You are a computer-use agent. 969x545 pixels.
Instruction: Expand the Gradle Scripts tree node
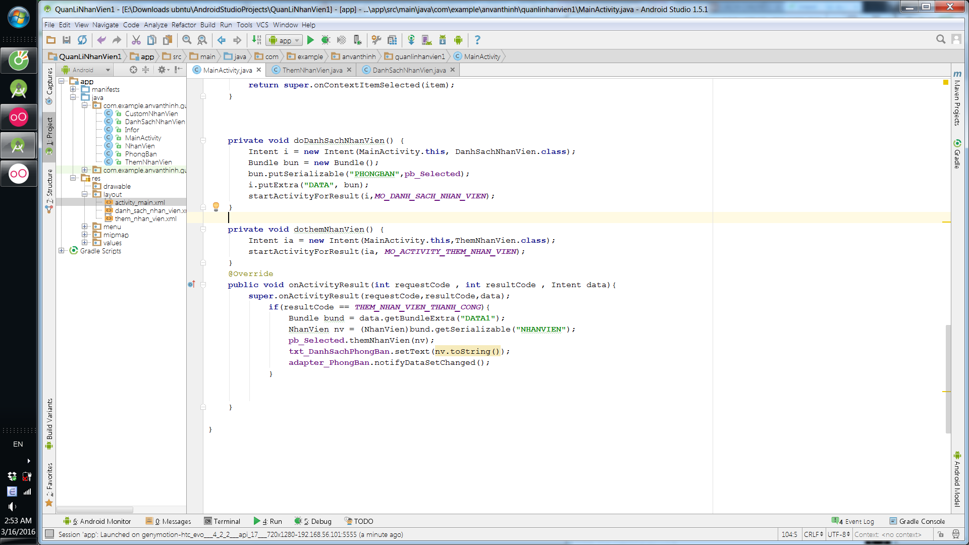click(62, 251)
